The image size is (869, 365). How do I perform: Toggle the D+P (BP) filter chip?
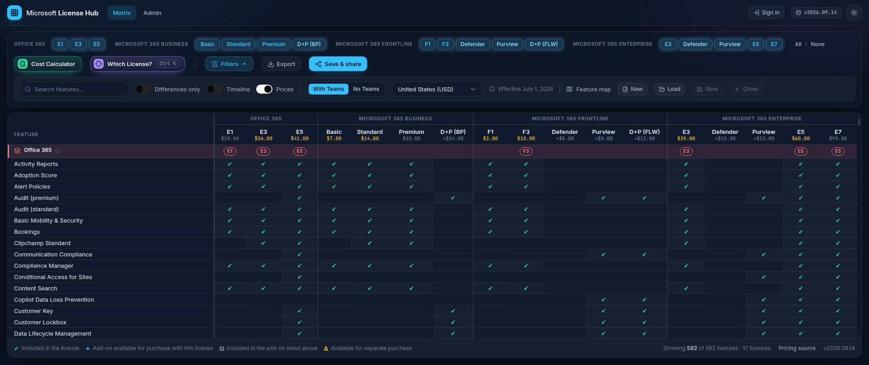tap(309, 44)
